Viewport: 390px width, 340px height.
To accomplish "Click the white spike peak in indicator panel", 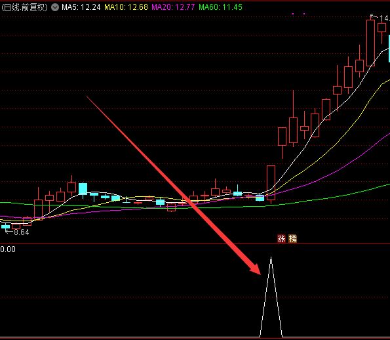I will pyautogui.click(x=271, y=258).
